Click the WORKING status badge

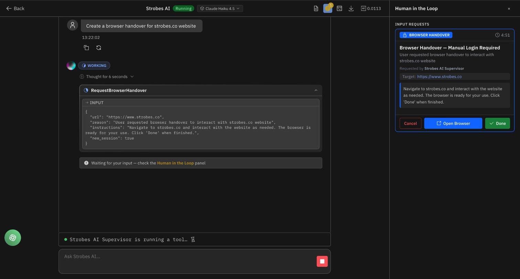(x=94, y=66)
